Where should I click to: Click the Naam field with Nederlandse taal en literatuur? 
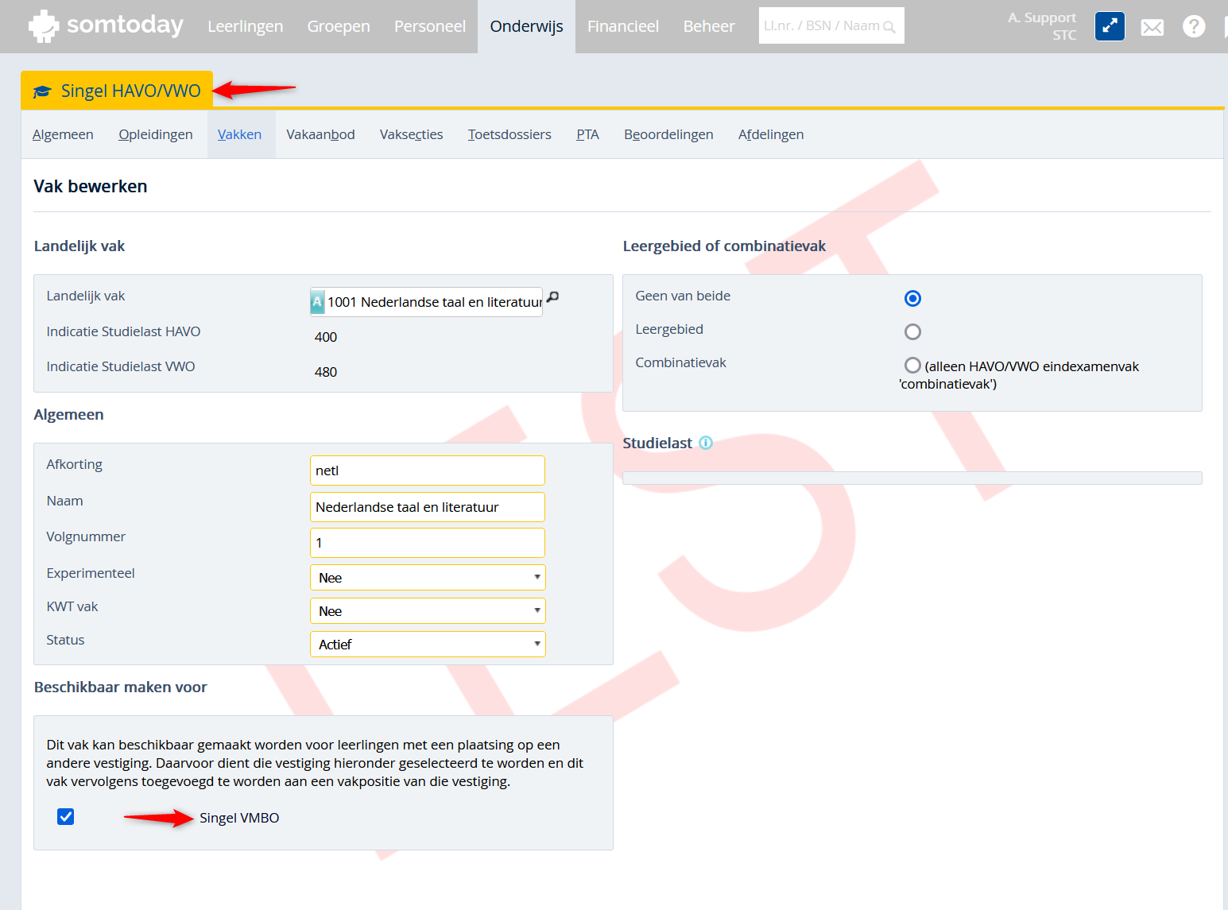click(428, 507)
